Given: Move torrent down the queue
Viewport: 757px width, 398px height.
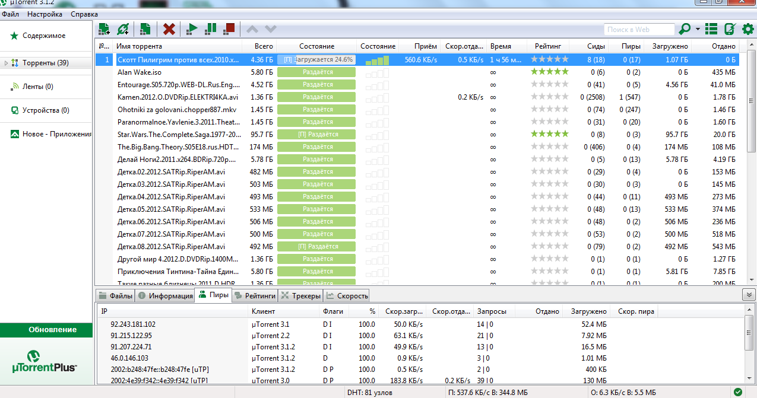Looking at the screenshot, I should [x=271, y=28].
